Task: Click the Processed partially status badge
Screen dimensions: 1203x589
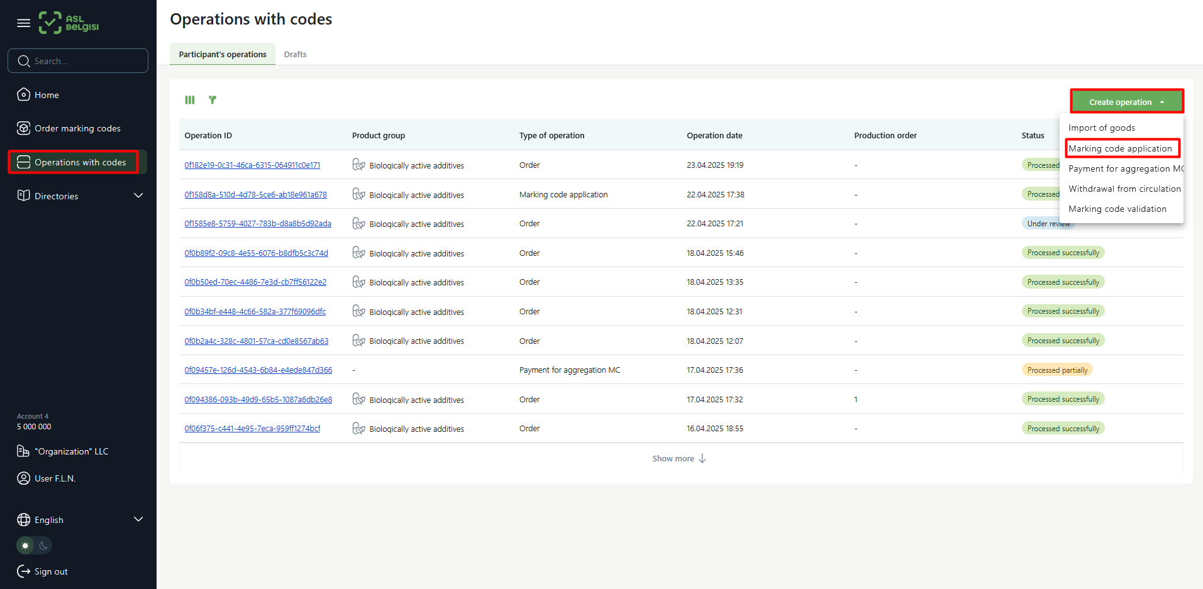Action: (1057, 370)
